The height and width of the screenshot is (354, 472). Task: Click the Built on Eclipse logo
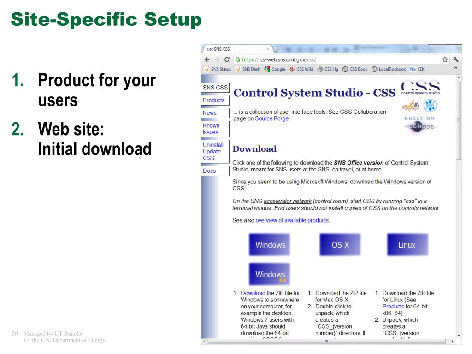(419, 124)
